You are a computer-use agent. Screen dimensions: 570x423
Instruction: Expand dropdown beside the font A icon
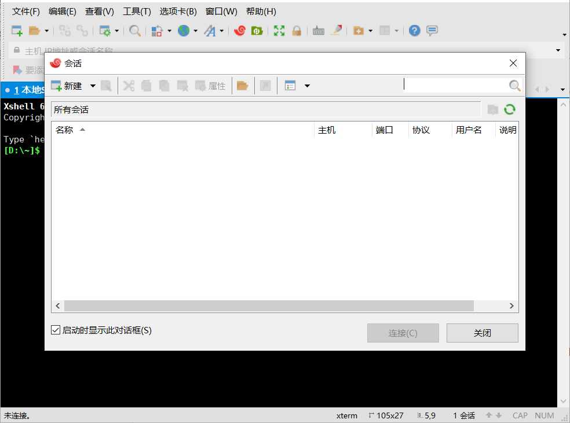[222, 31]
